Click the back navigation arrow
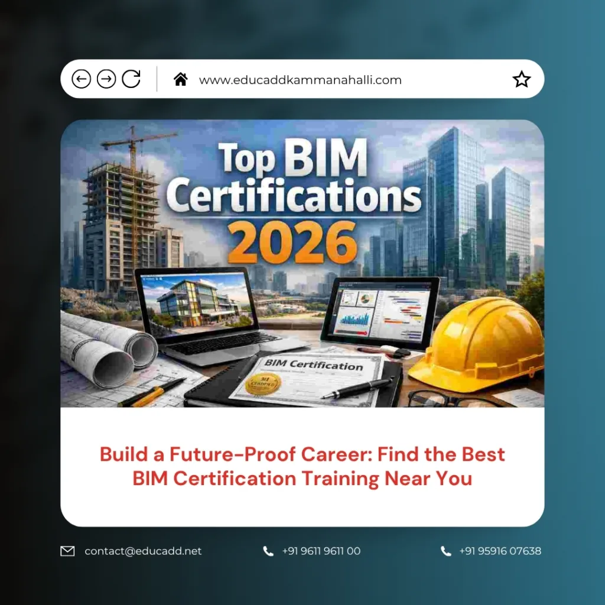Screen dimensions: 605x605 [x=82, y=79]
